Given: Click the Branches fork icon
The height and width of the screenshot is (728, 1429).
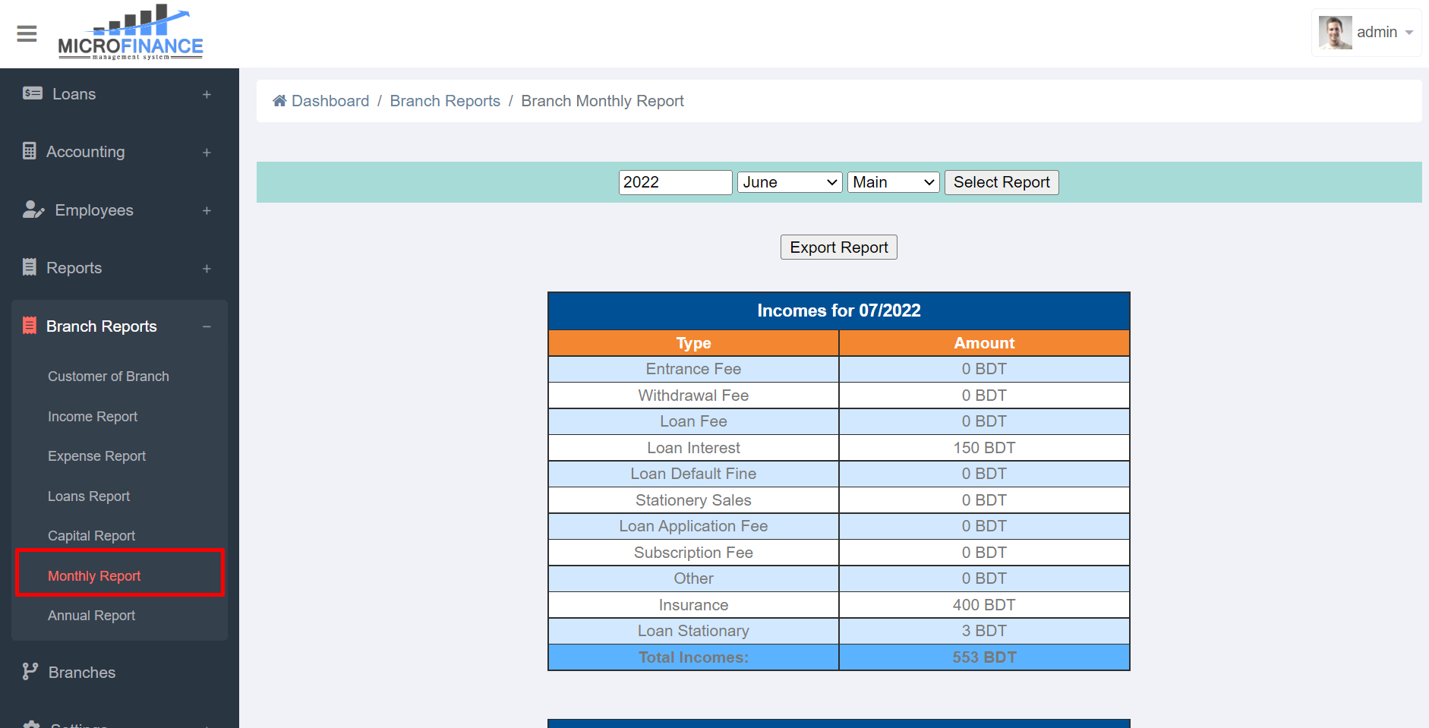Looking at the screenshot, I should tap(30, 672).
